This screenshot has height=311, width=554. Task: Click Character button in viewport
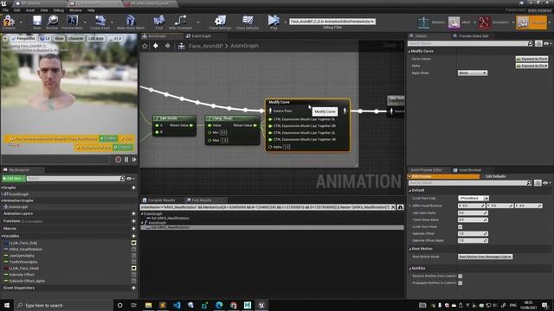point(75,38)
